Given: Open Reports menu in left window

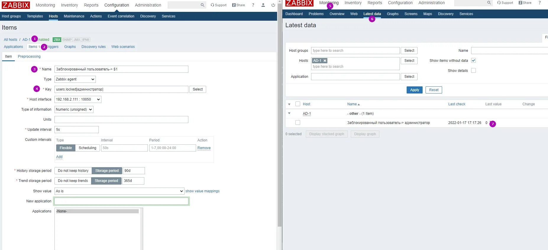Looking at the screenshot, I should tap(91, 5).
